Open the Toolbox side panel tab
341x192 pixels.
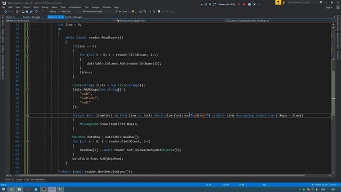tap(3, 49)
